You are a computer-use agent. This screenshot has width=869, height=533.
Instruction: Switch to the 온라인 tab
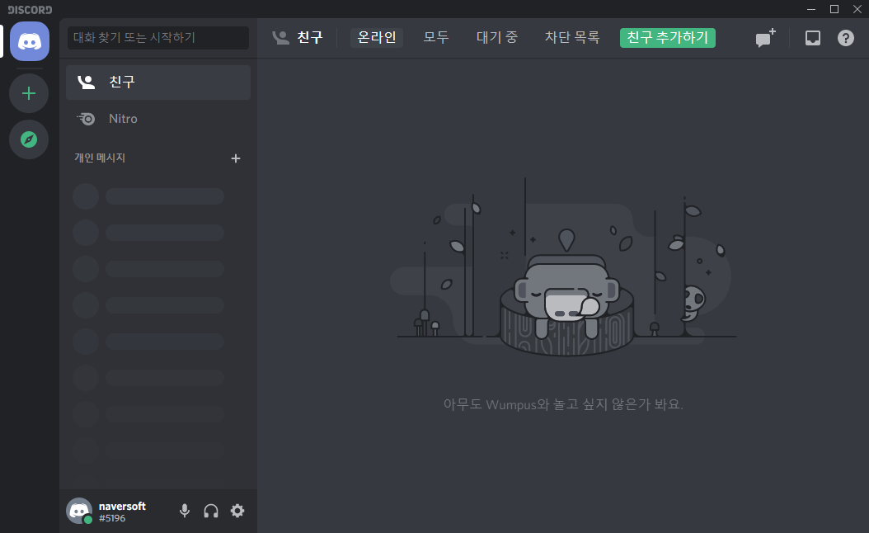(377, 38)
